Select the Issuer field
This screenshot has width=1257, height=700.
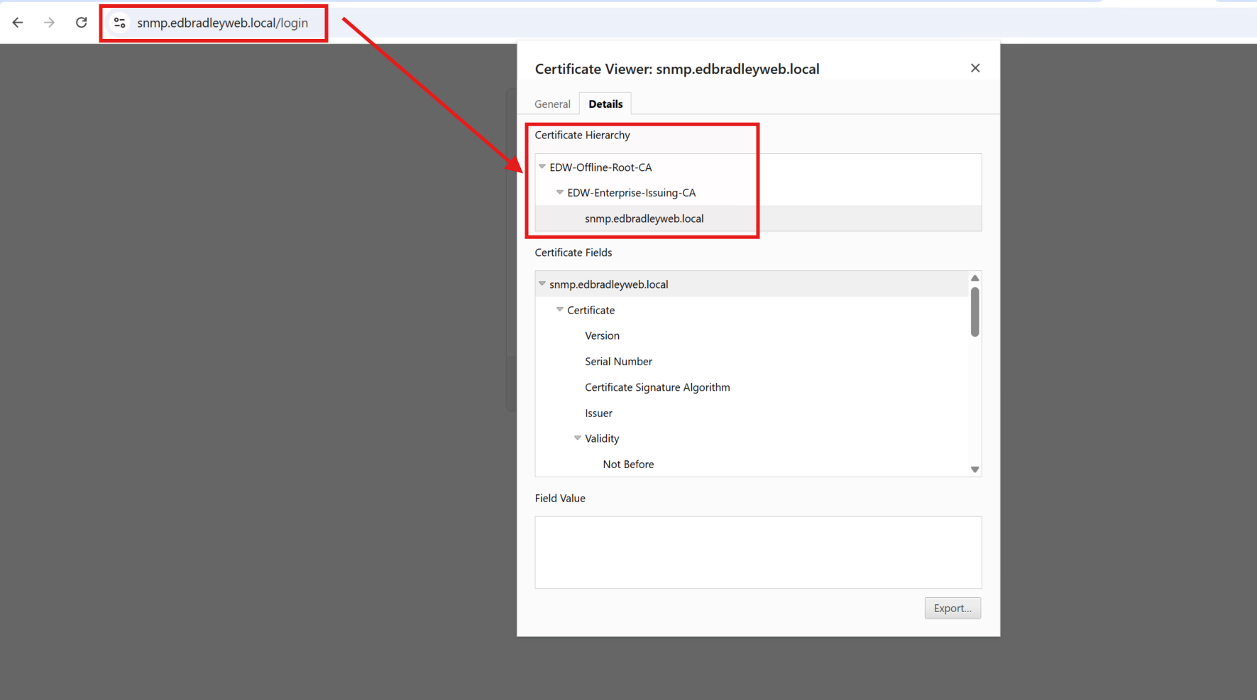tap(598, 413)
